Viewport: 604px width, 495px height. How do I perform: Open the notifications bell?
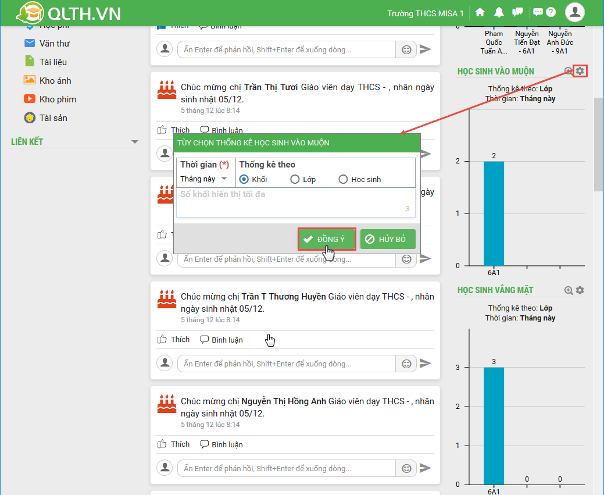click(499, 12)
